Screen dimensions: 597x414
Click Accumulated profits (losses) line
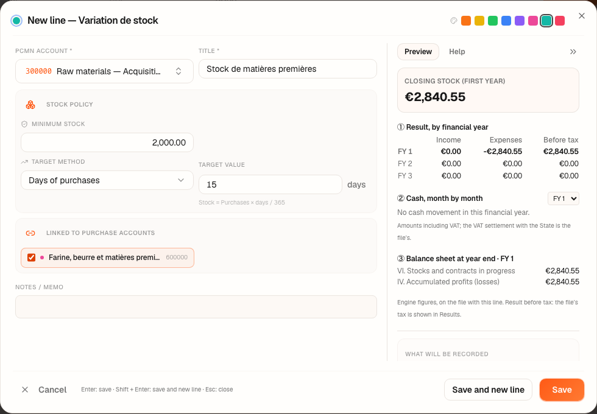click(488, 282)
